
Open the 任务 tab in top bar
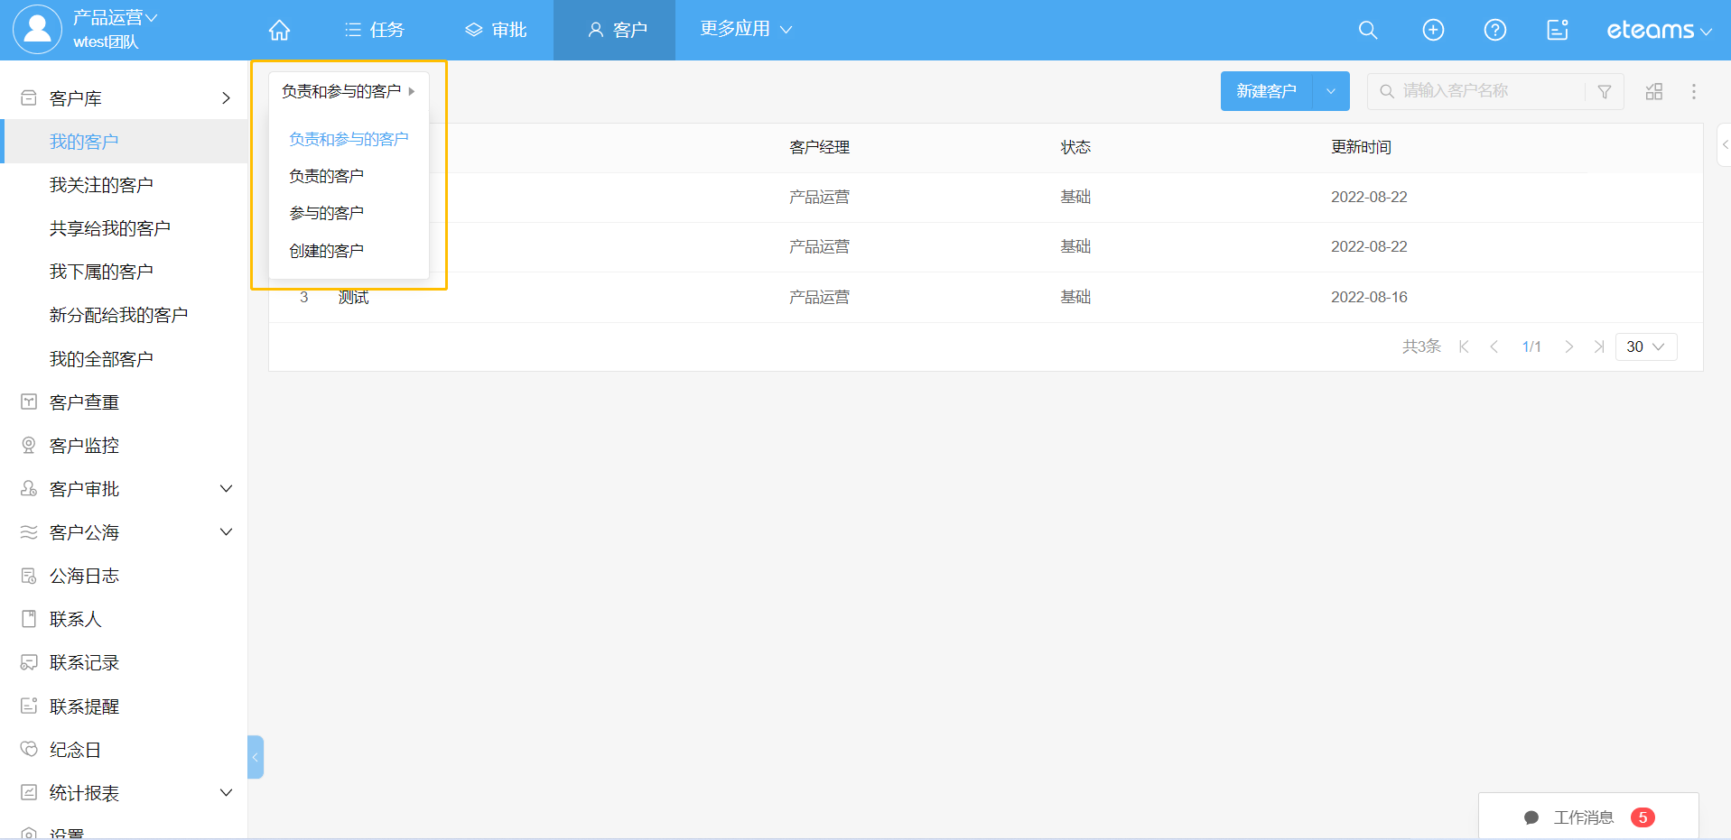coord(375,30)
